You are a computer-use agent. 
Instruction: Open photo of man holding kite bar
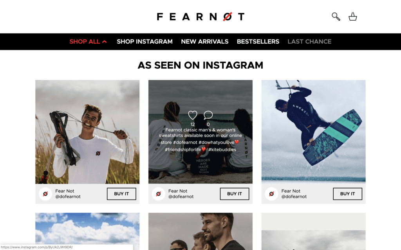coord(87,132)
